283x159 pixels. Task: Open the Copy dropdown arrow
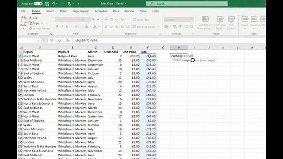click(42, 23)
